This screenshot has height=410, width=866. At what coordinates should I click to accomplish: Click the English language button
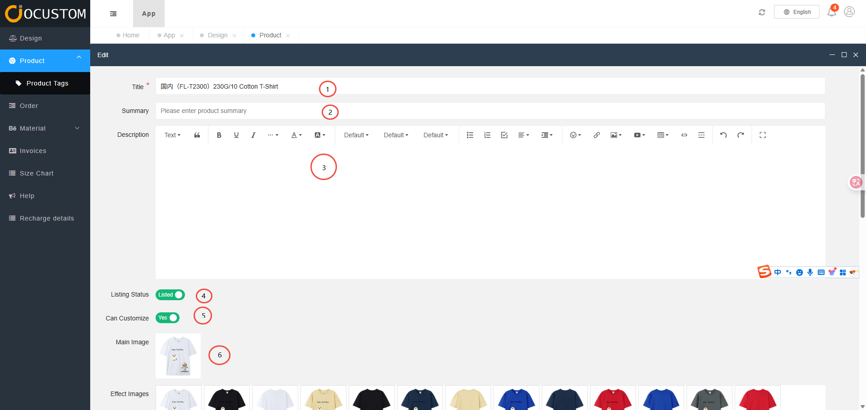[797, 12]
